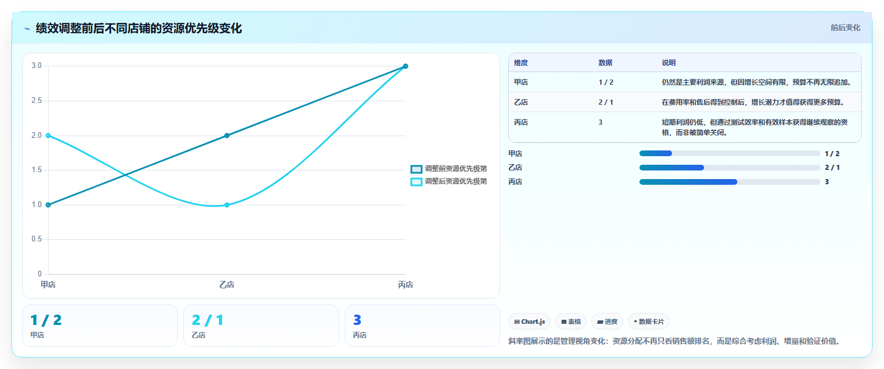Open the 1 / 2 甲店 data card
The width and height of the screenshot is (884, 369).
click(100, 326)
